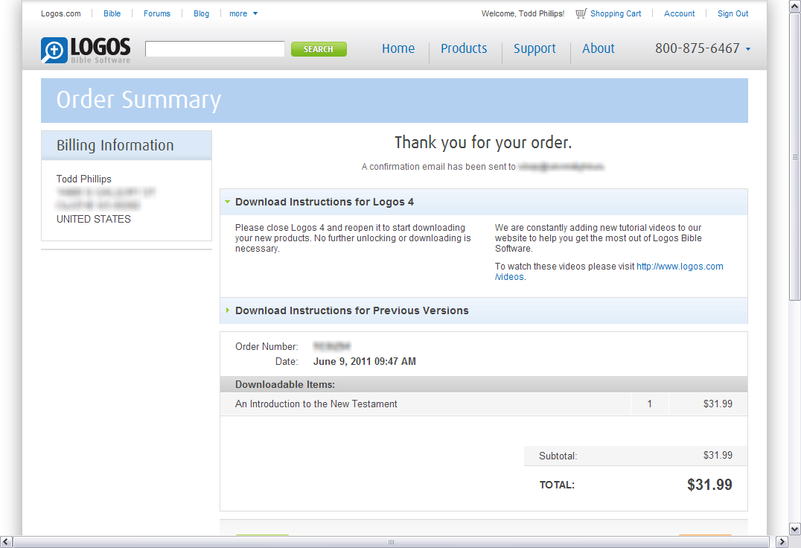
Task: Open the Blog link
Action: (201, 14)
